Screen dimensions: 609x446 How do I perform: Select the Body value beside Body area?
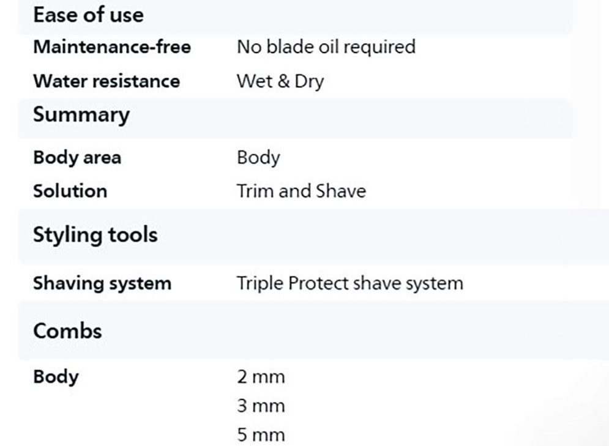[x=258, y=157]
